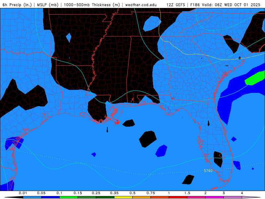The width and height of the screenshot is (265, 199).
Task: Click the '4' legend value
Action: (x=242, y=193)
